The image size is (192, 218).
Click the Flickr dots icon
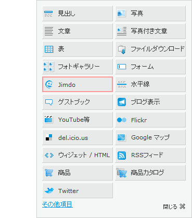[x=122, y=120]
